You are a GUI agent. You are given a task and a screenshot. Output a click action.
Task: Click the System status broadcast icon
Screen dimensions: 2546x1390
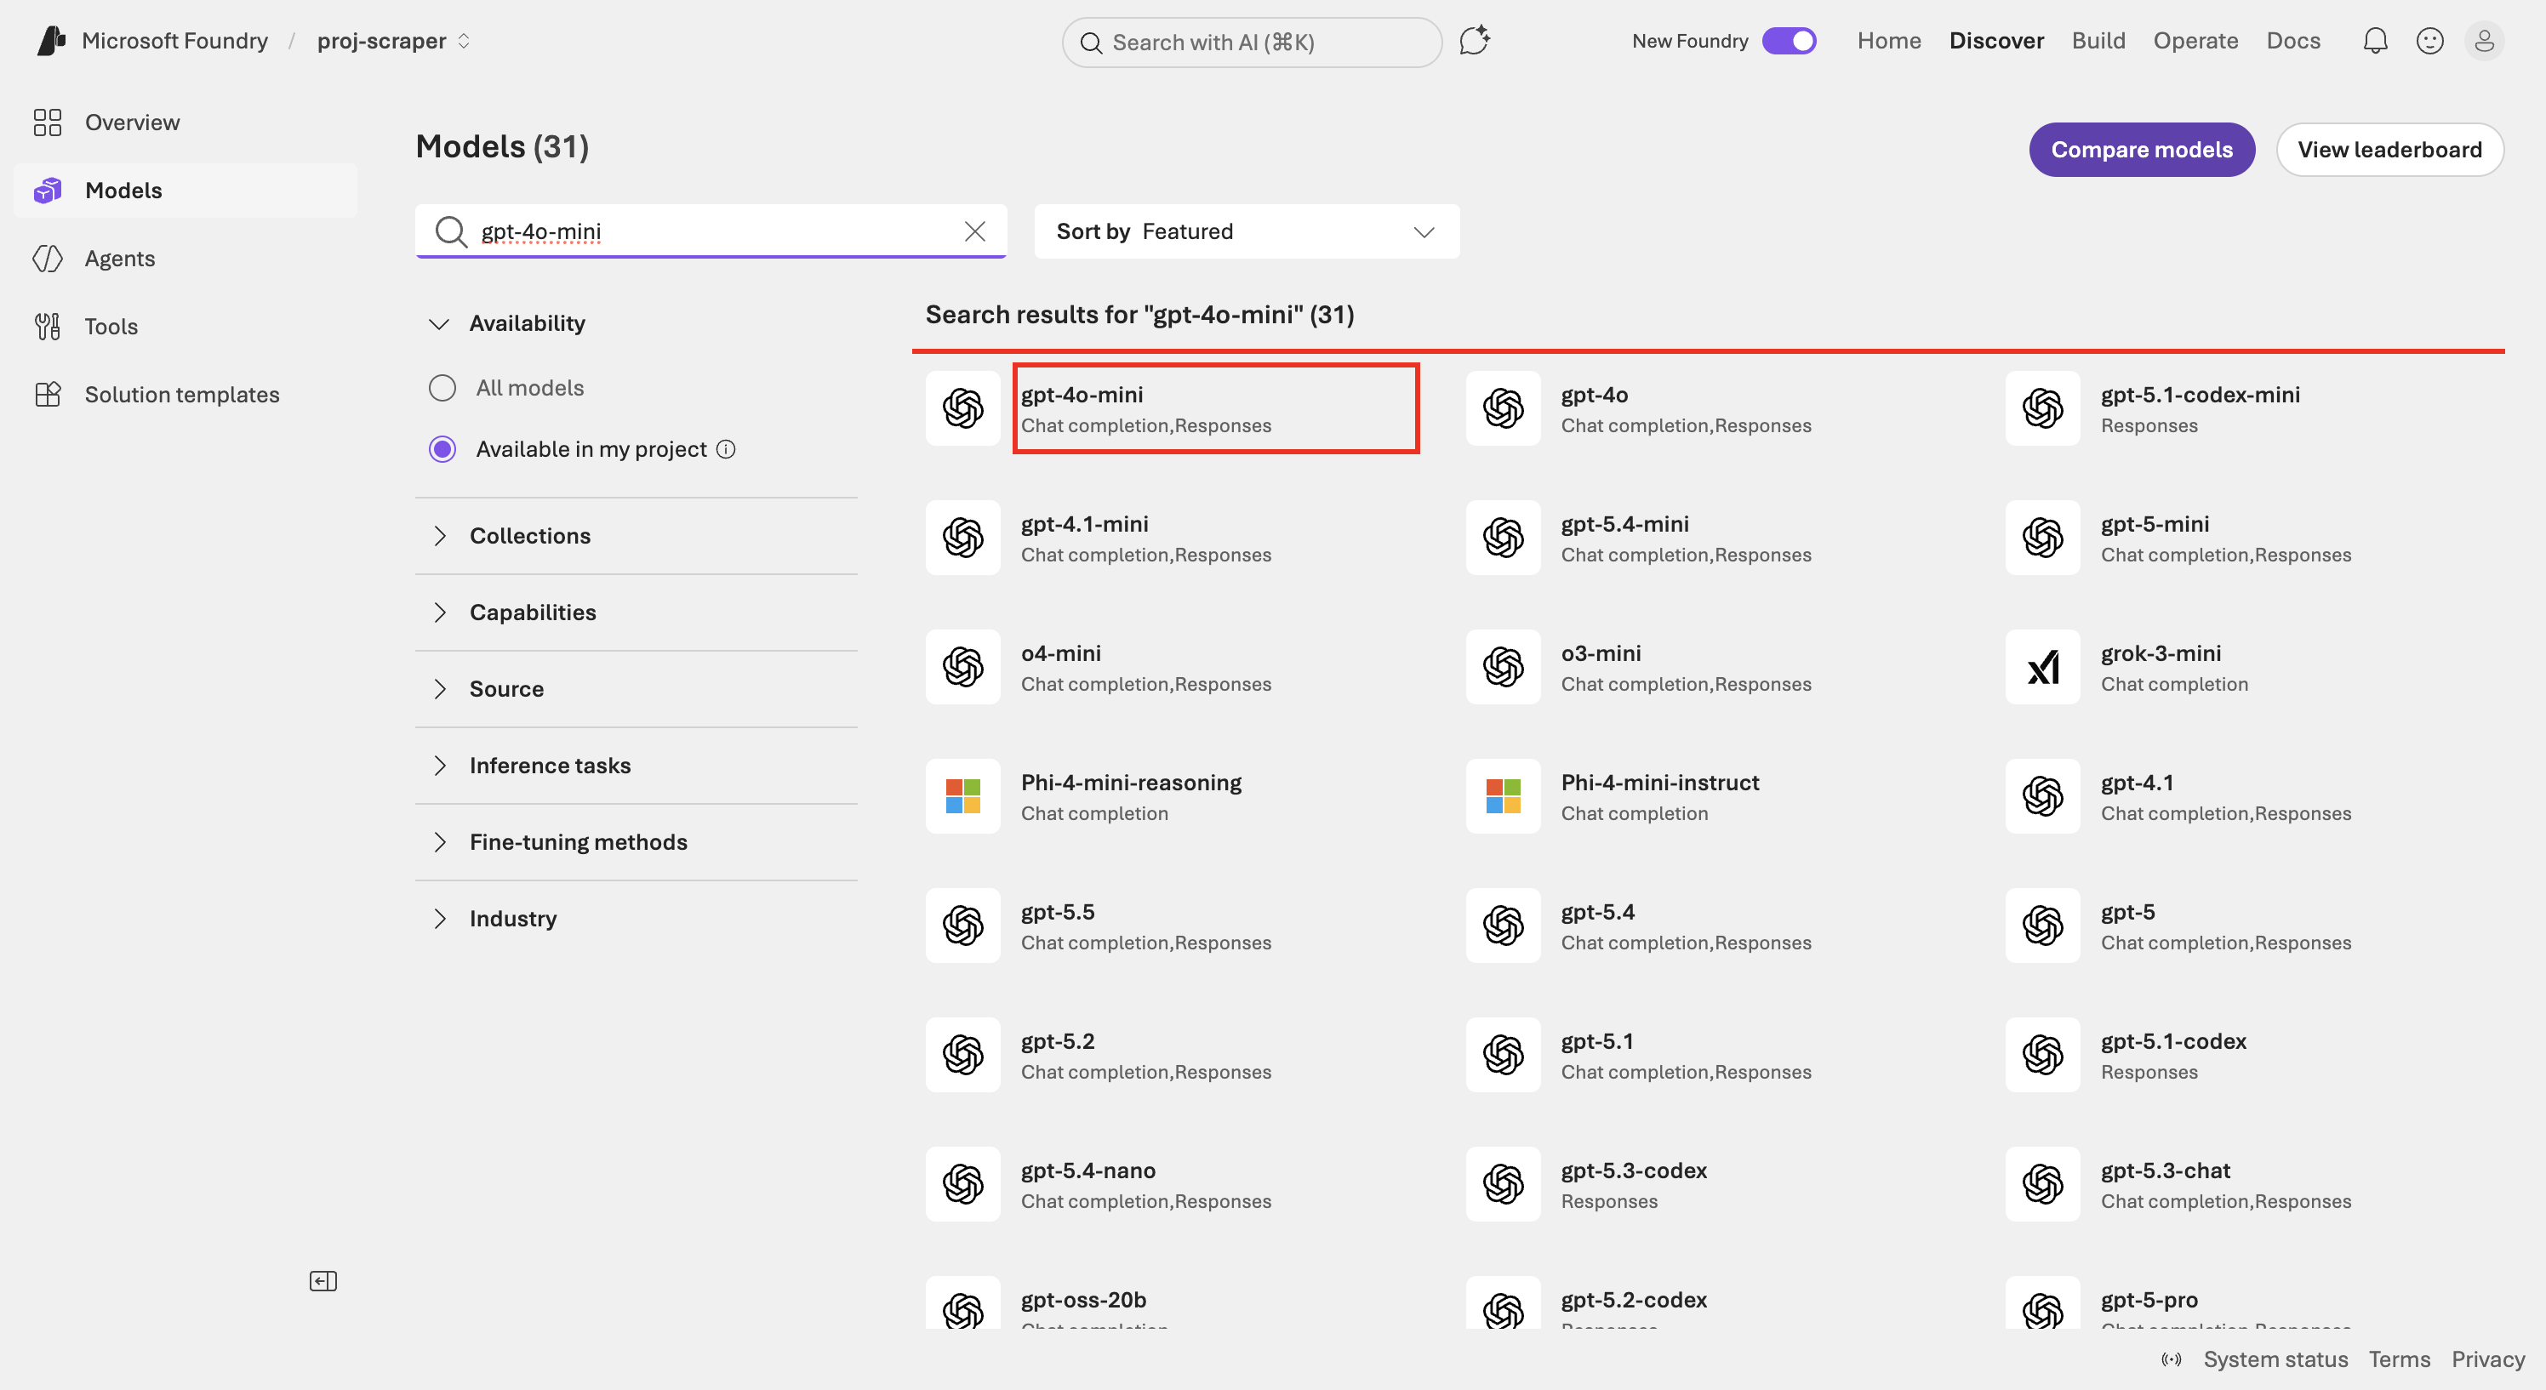tap(2171, 1359)
